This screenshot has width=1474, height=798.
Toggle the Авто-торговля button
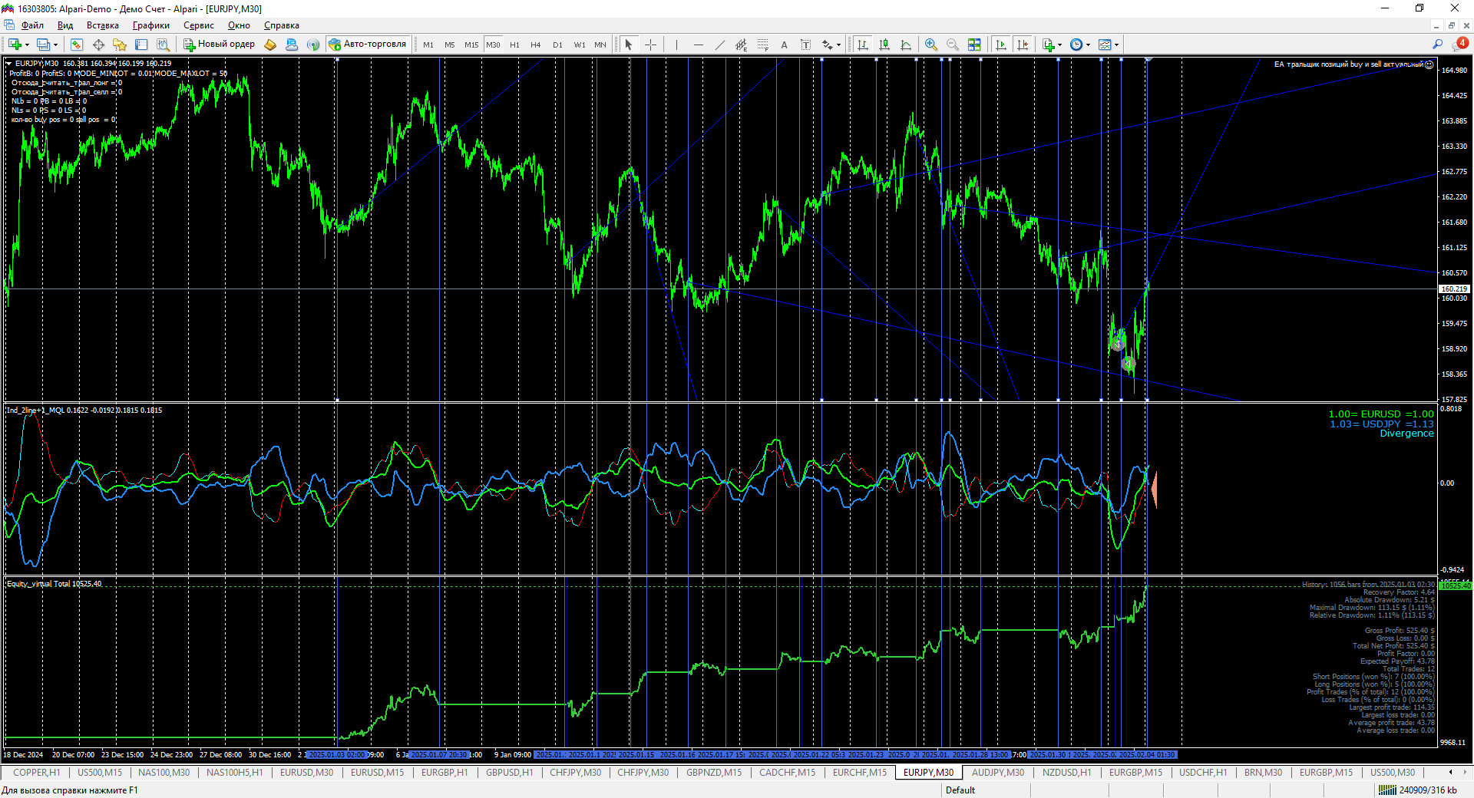[x=368, y=45]
